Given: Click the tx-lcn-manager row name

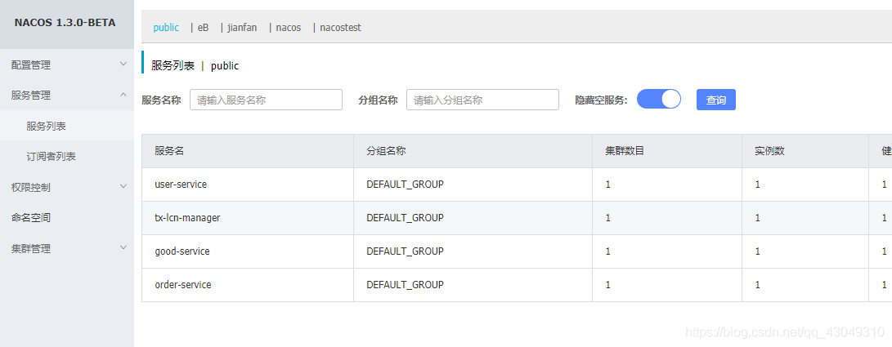Looking at the screenshot, I should 187,217.
